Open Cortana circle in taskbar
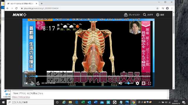This screenshot has width=188, height=105. coord(57,102)
